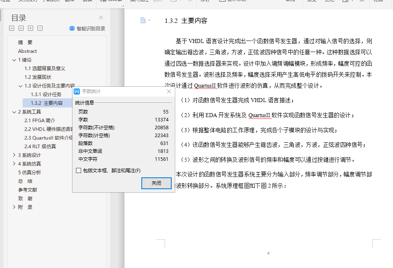Viewport: 393px width, 268px height.
Task: Click 统计信息 group label
Action: [84, 102]
